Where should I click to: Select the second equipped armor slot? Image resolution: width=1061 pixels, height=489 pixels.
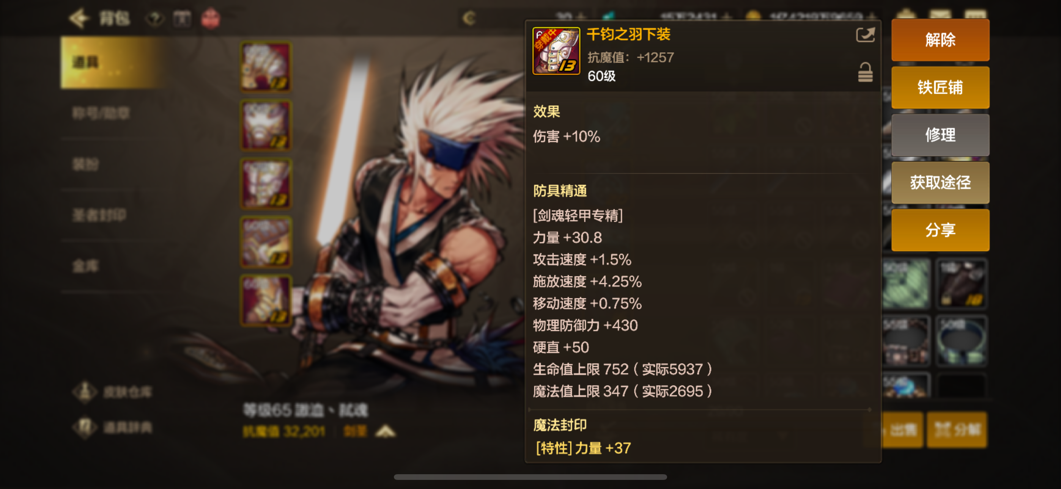[266, 125]
